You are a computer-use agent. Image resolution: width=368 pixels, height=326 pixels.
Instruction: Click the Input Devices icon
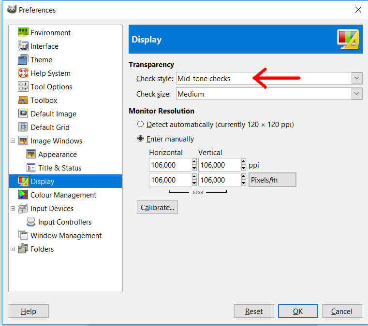23,209
